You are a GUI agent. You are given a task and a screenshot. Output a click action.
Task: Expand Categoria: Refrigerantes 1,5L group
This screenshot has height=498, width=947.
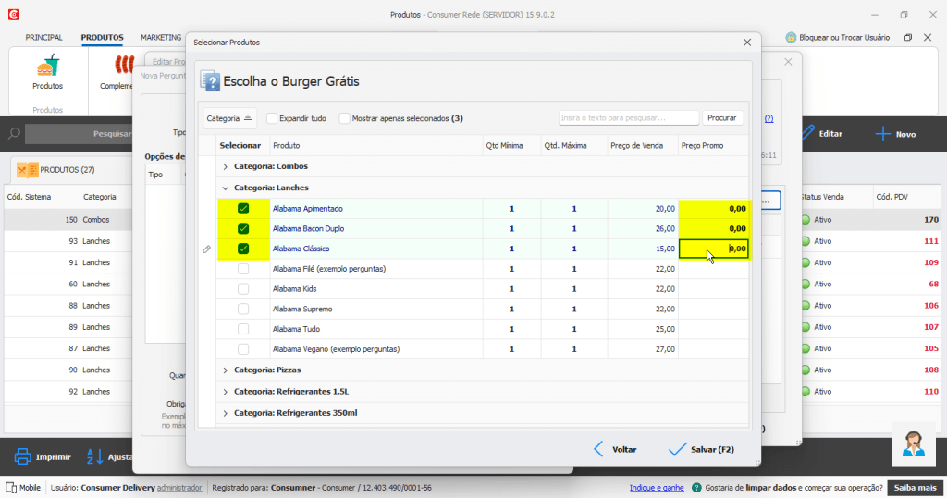(226, 393)
